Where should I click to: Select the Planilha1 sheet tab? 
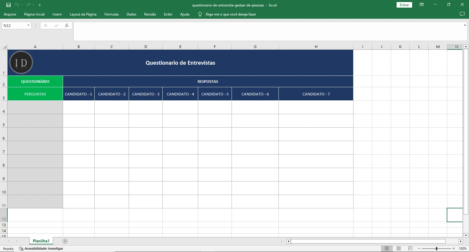pos(41,241)
